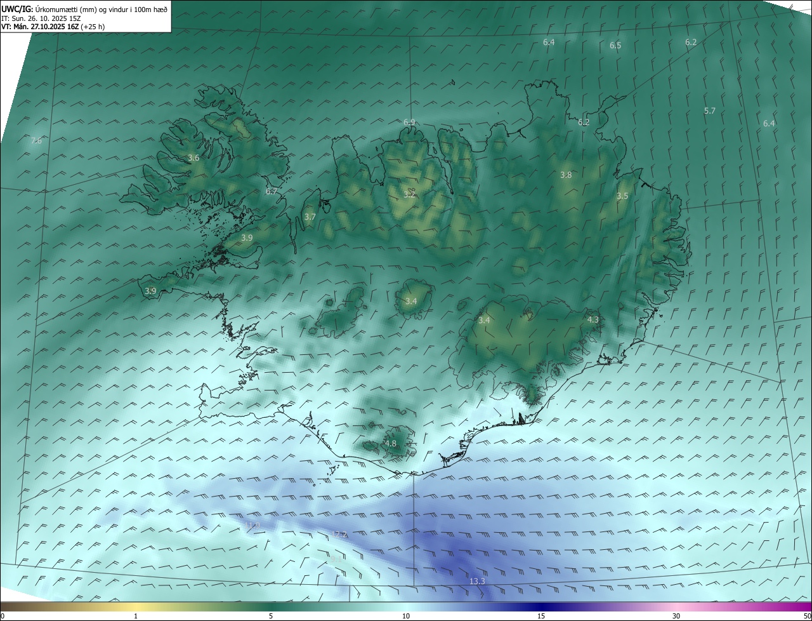Click the 12.2 value in the blue band
This screenshot has height=621, width=812.
(x=339, y=534)
